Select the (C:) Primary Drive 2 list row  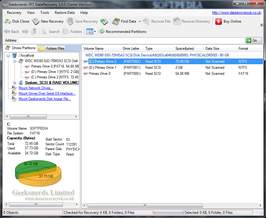173,62
